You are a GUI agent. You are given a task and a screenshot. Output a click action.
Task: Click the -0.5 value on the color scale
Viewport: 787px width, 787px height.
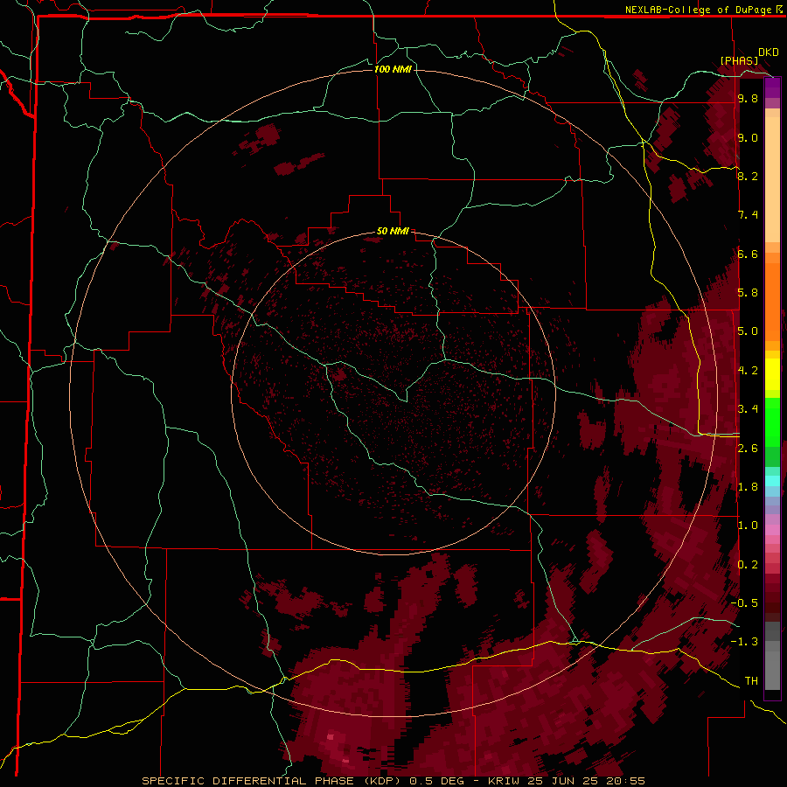pyautogui.click(x=744, y=603)
